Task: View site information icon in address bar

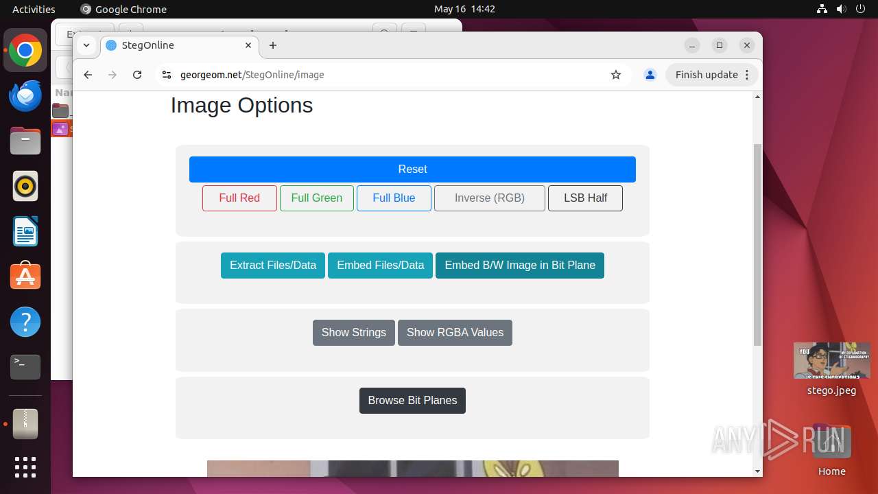Action: [165, 75]
